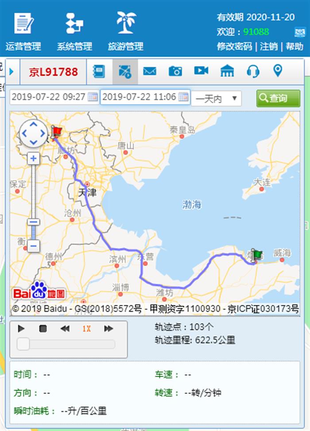Click the camera snapshot icon
The height and width of the screenshot is (431, 310).
175,71
